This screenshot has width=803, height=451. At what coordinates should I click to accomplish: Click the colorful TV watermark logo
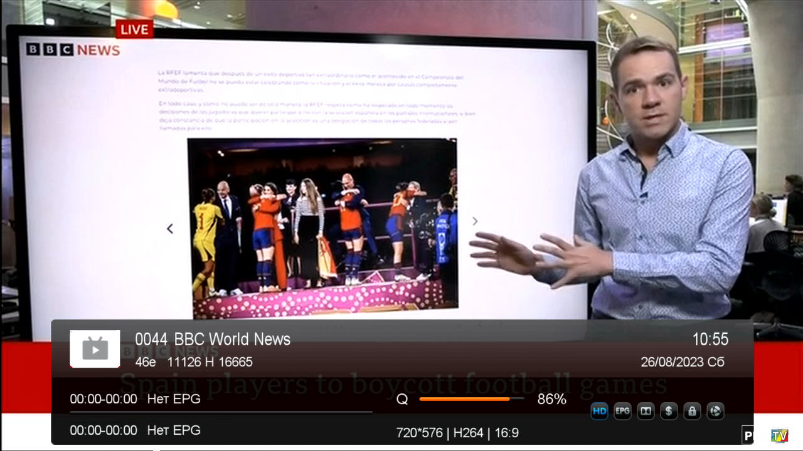pyautogui.click(x=779, y=435)
